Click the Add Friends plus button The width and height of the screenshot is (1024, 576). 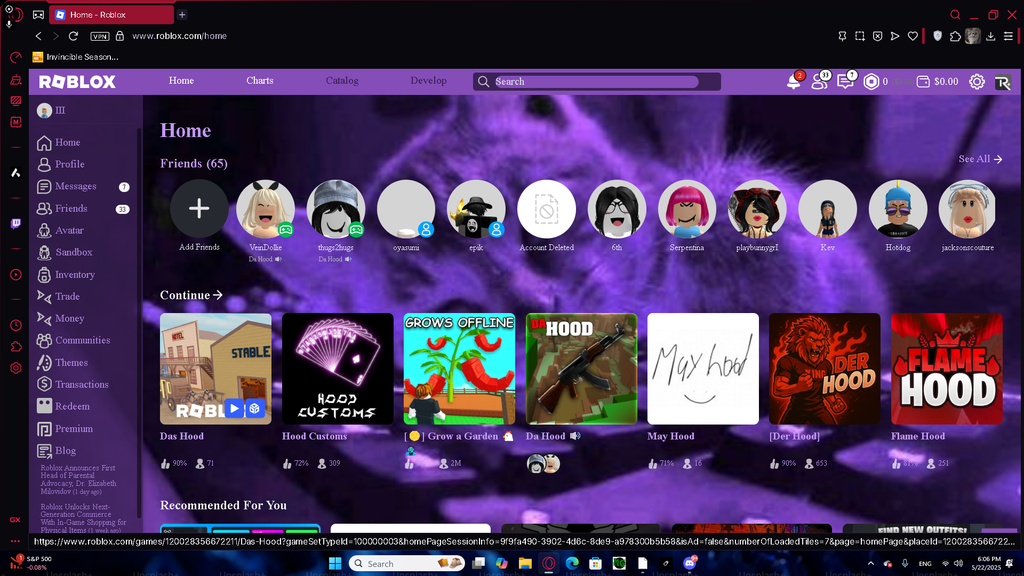[x=199, y=209]
